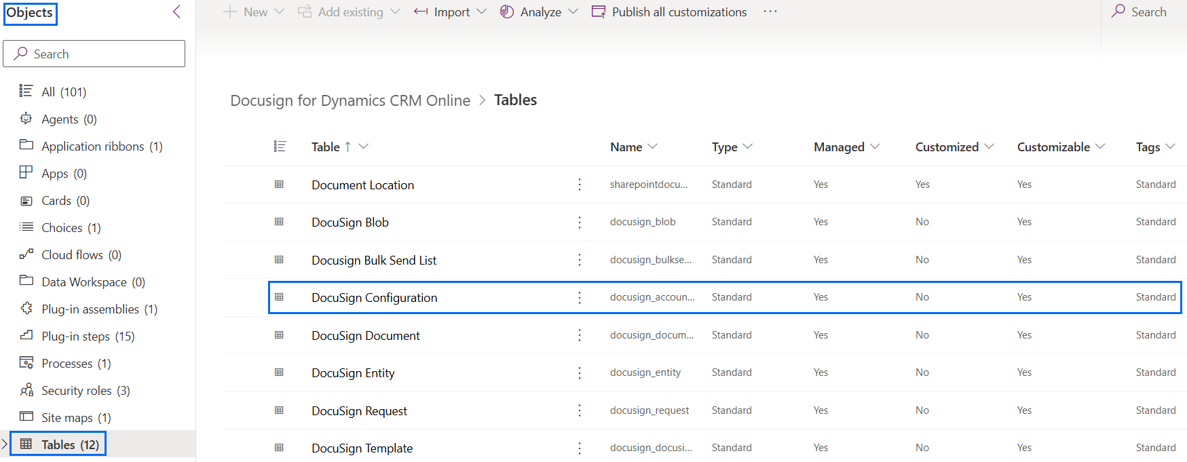
Task: Click the Objects pane search field
Action: tap(94, 54)
